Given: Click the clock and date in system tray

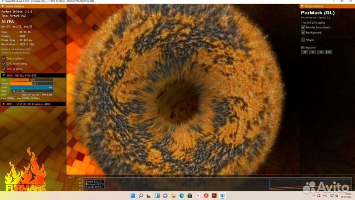Looking at the screenshot, I should [x=341, y=196].
